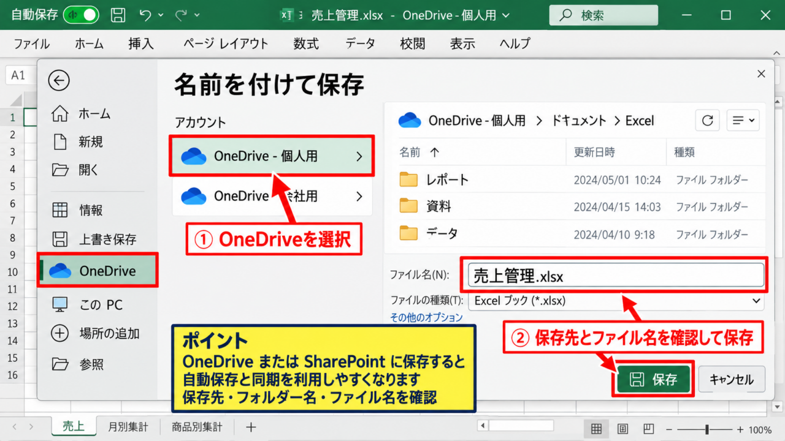Image resolution: width=785 pixels, height=441 pixels.
Task: Open 情報 in the sidebar
Action: (77, 210)
